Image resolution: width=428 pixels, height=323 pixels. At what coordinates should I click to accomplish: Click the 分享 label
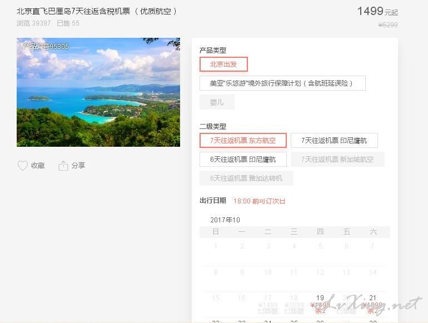point(78,166)
